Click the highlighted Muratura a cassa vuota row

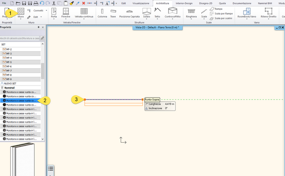click(x=20, y=101)
